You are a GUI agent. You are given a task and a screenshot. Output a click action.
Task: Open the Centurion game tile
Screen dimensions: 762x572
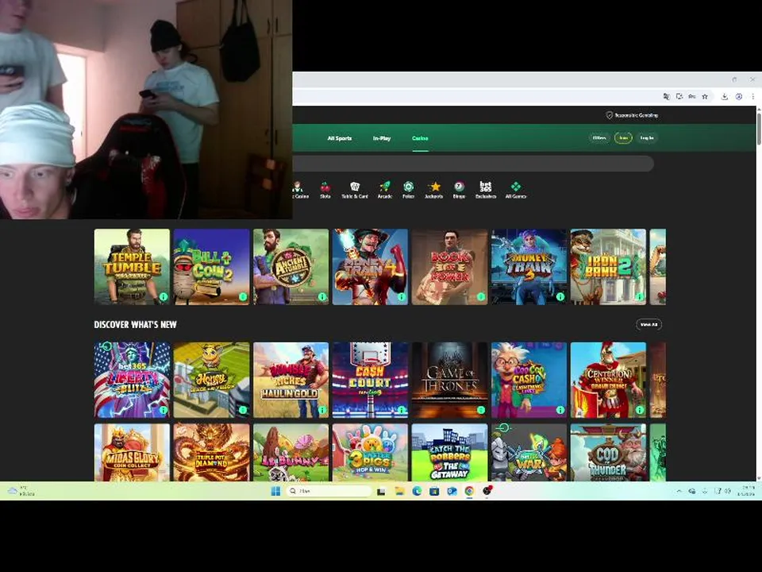coord(608,380)
